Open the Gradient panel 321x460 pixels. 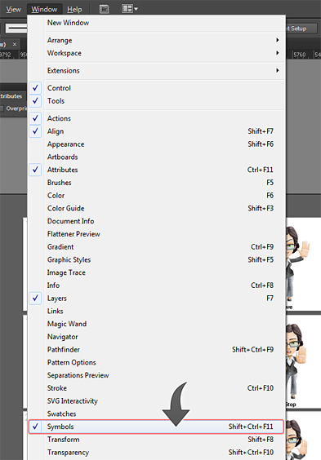point(157,247)
